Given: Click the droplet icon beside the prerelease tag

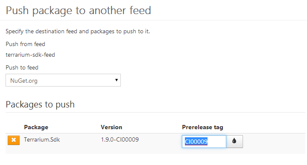Looking at the screenshot, I should (234, 142).
